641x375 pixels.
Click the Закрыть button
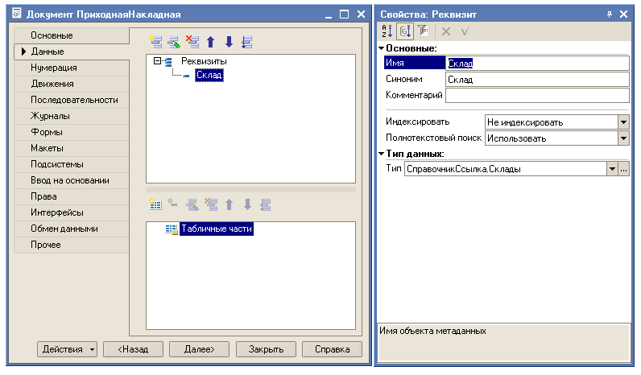[x=266, y=349]
